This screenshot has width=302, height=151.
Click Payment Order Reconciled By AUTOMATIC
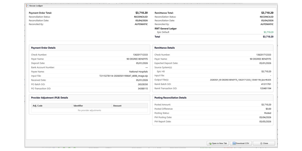[141, 24]
